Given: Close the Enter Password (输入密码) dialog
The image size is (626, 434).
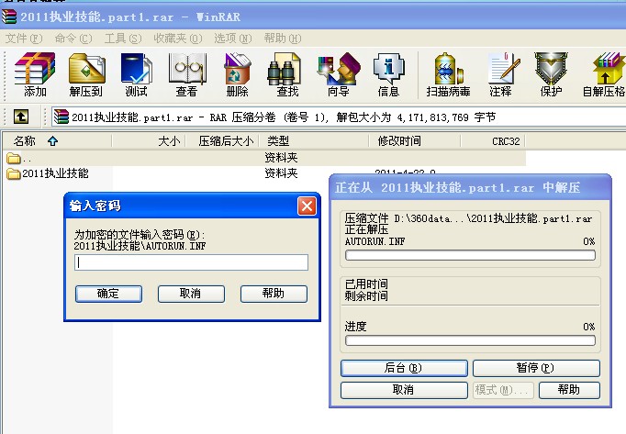Looking at the screenshot, I should pos(307,206).
